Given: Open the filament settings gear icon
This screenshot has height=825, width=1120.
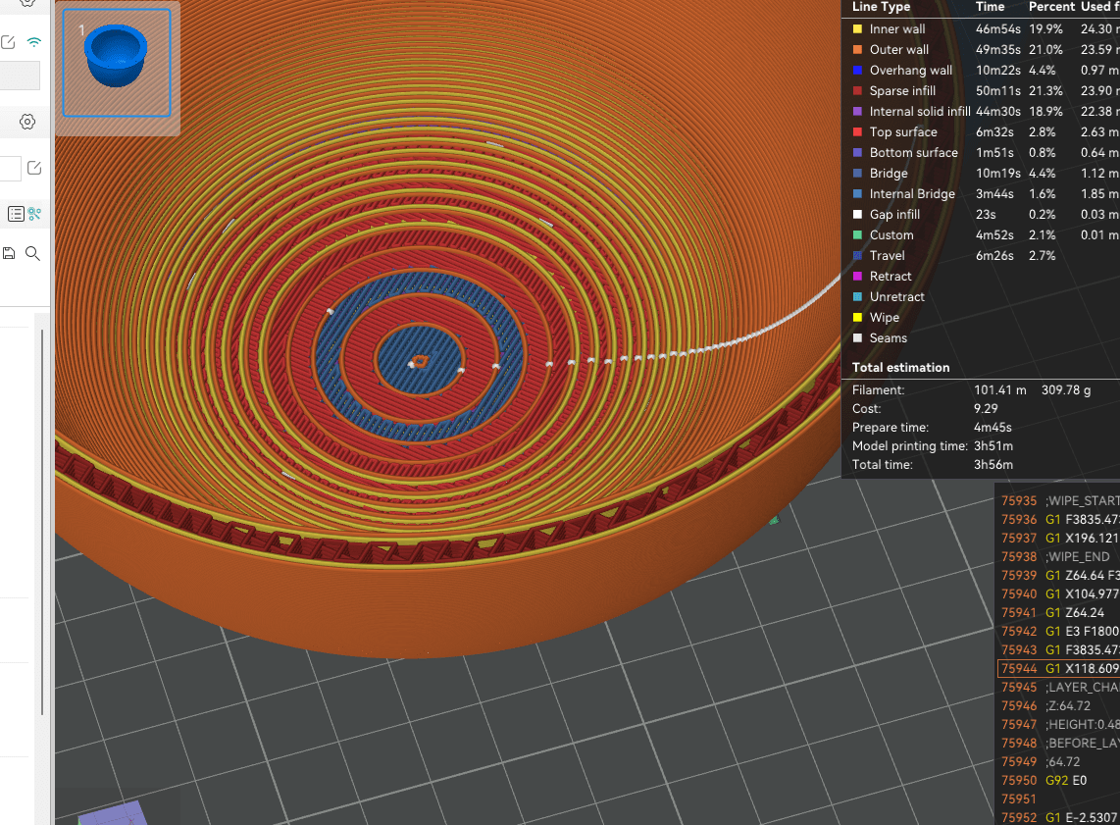Looking at the screenshot, I should coord(27,122).
